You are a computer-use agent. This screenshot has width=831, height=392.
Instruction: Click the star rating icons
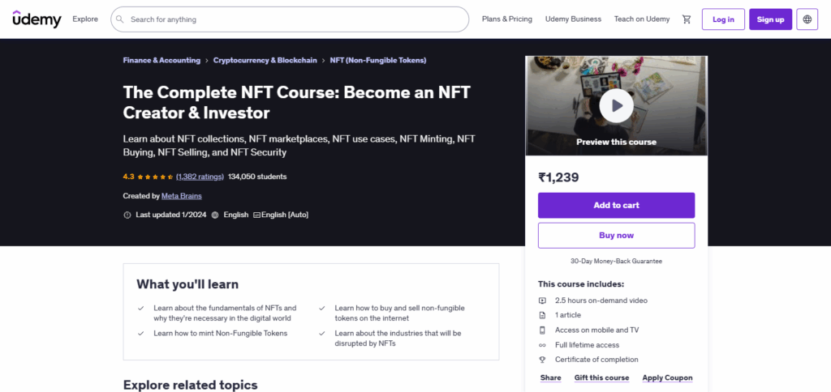pos(154,177)
